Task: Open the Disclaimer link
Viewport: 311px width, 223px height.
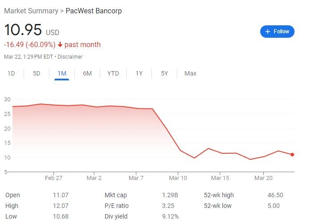Action: pos(71,57)
